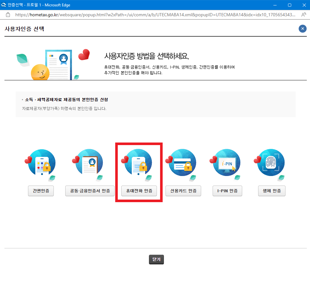
Task: Select the 생체 인증 button
Action: [272, 191]
